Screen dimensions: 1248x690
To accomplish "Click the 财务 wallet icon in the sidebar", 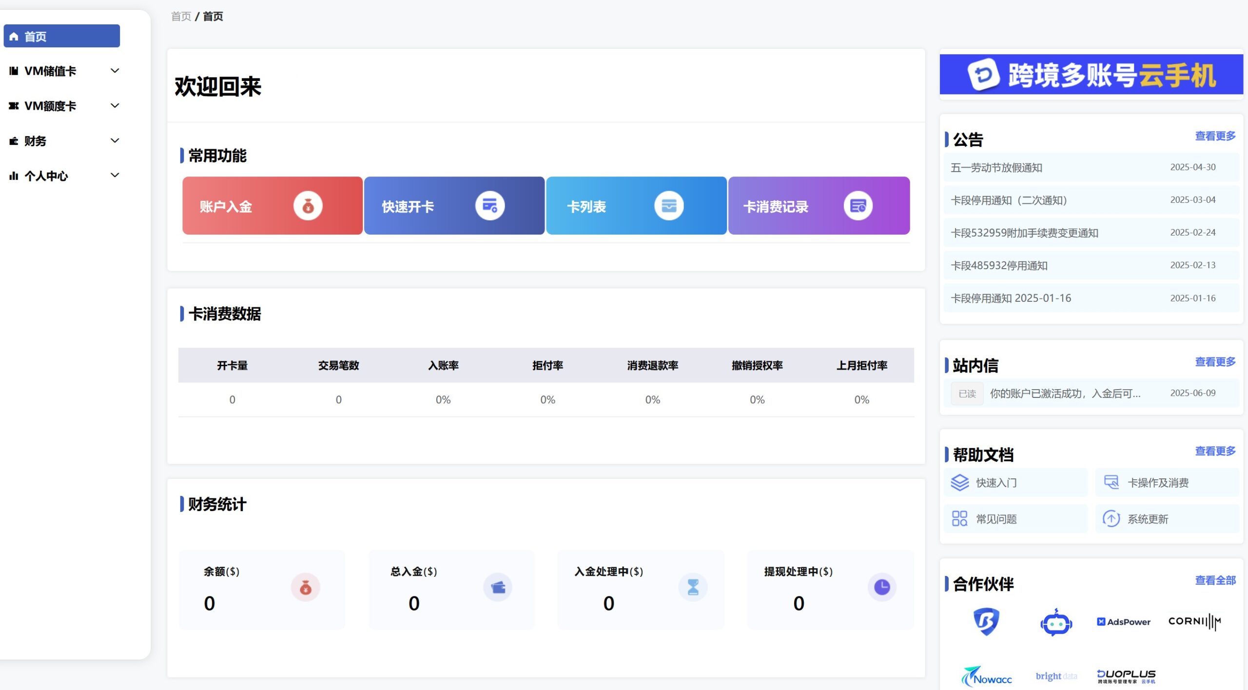I will click(x=14, y=141).
